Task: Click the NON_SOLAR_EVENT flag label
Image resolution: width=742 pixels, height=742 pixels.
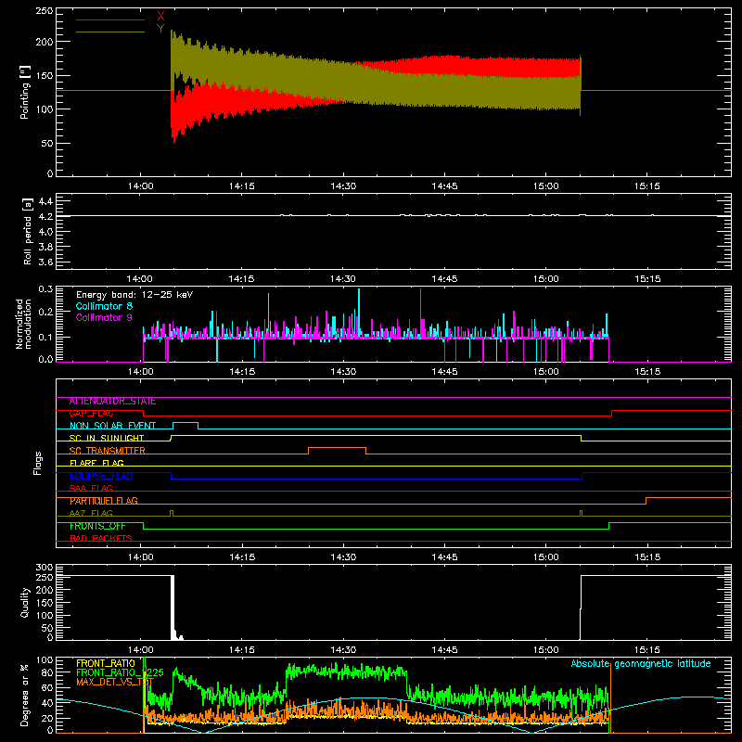Action: (x=112, y=426)
